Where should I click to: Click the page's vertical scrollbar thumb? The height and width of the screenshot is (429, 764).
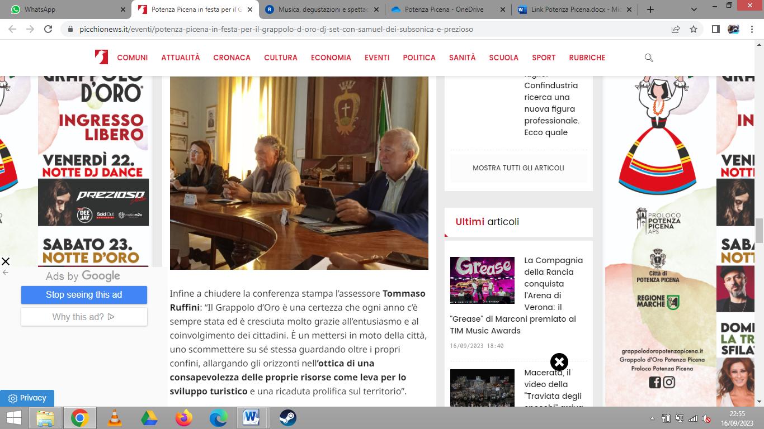coord(759,231)
